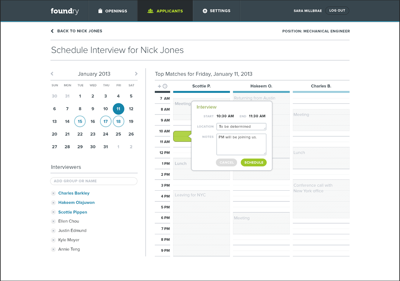Click Ellen Chou in interviewers list
The width and height of the screenshot is (400, 281).
pyautogui.click(x=69, y=221)
